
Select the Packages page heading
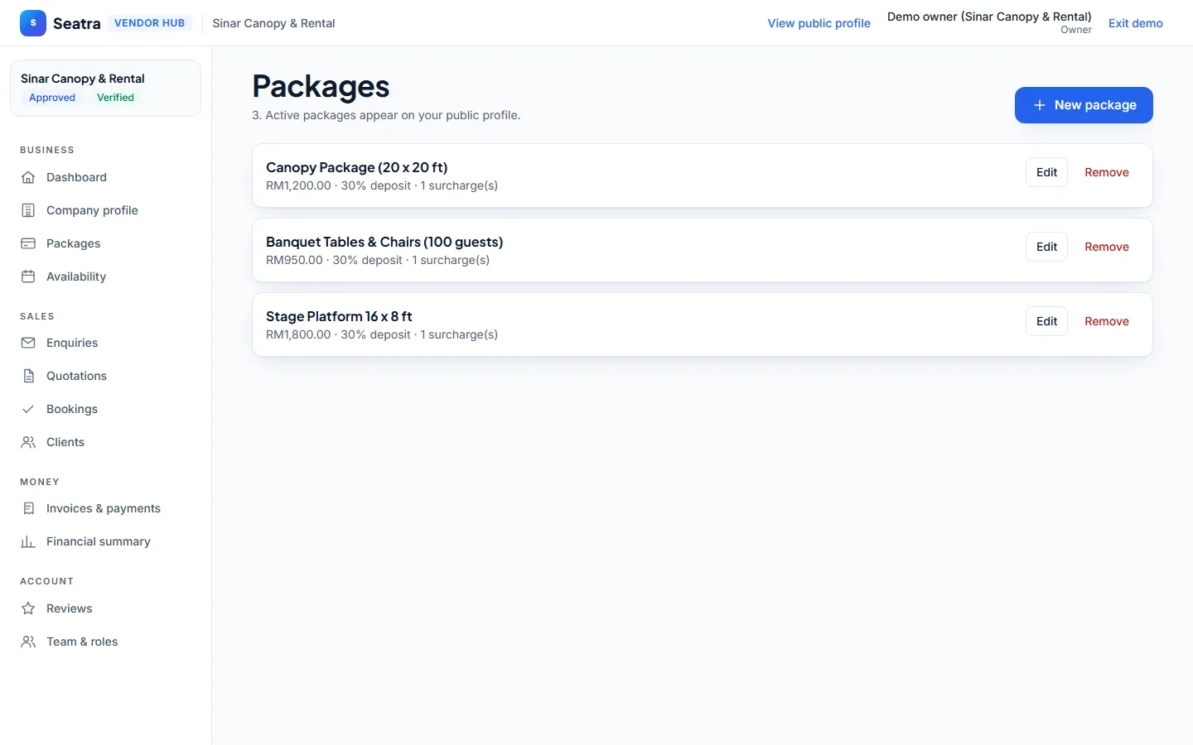[321, 86]
